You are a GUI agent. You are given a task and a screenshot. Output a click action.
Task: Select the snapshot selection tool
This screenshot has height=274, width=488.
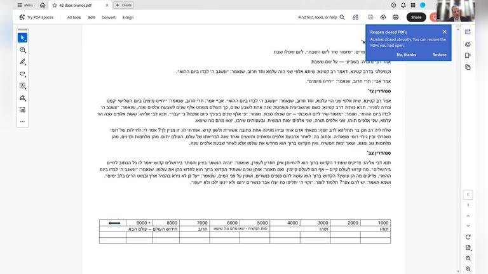[22, 110]
